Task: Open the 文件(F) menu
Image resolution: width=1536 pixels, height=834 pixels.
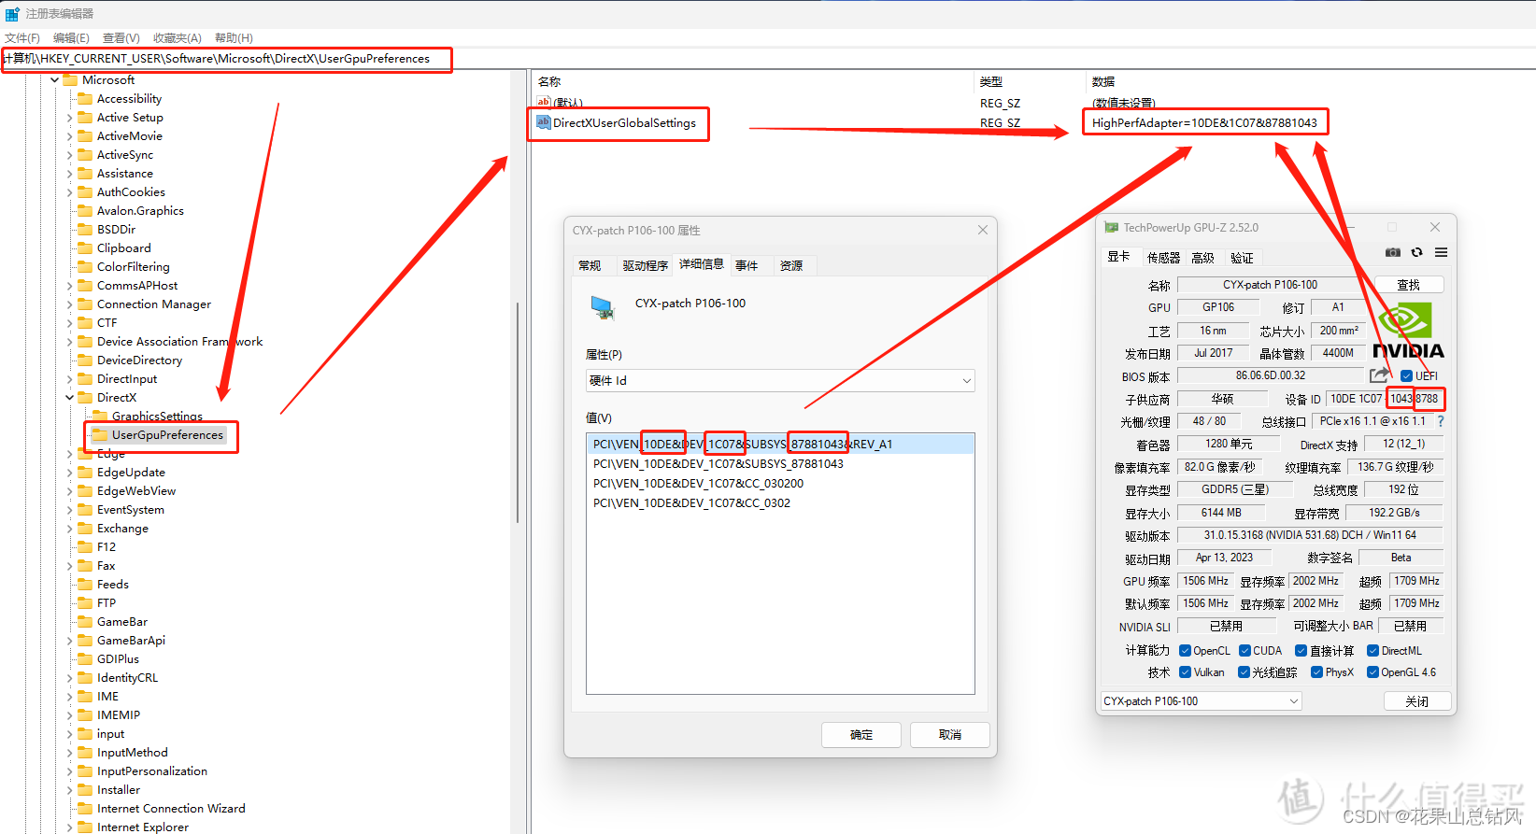Action: 22,37
